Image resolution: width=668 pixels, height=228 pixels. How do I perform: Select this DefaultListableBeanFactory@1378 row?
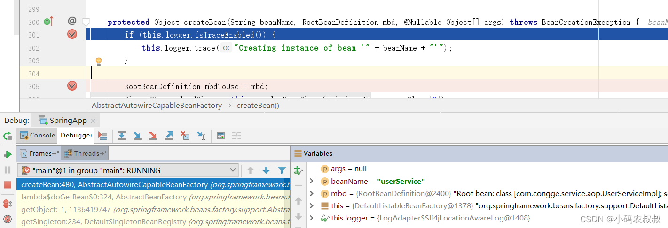pos(487,205)
